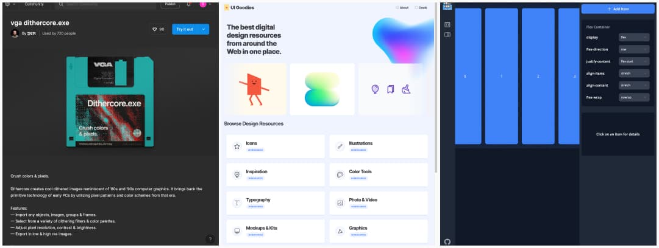Click the Try it out button

185,29
